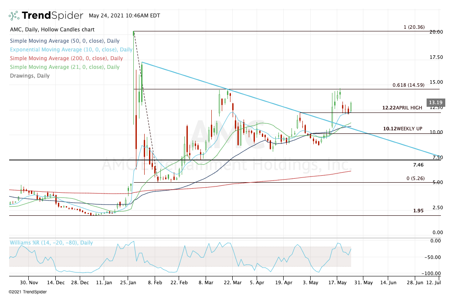The image size is (454, 296).
Task: Click the 5. Apr date axis label
Action: click(x=257, y=282)
